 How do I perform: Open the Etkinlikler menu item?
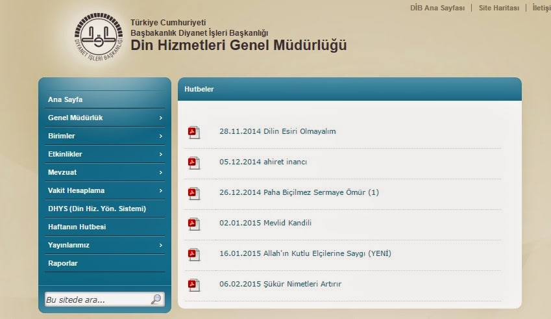pos(104,154)
